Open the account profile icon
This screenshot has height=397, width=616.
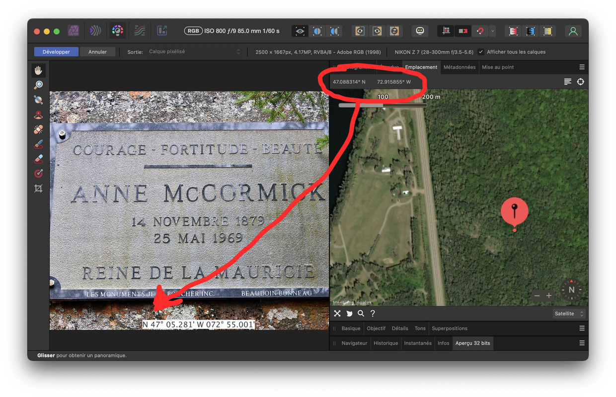(573, 31)
